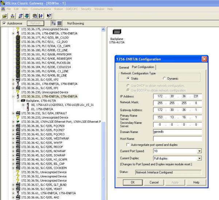Click the module icon for 01, 1756-ENBT/A

pyautogui.click(x=28, y=109)
